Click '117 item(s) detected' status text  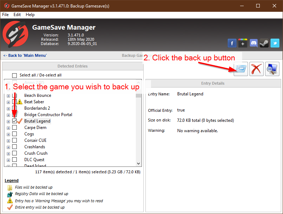click(54, 172)
